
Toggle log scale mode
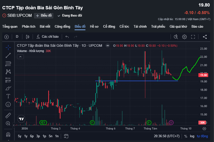tap(192, 136)
